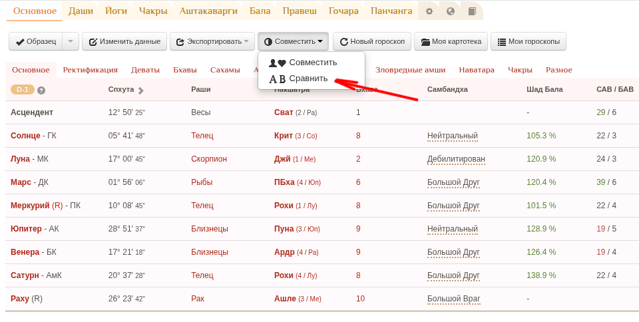Select the Сахамы sub-tab

click(x=225, y=70)
